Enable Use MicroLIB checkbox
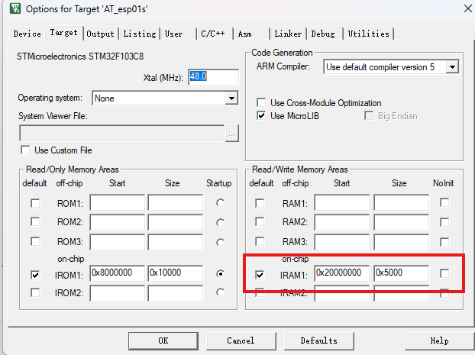475x355 pixels. point(262,116)
